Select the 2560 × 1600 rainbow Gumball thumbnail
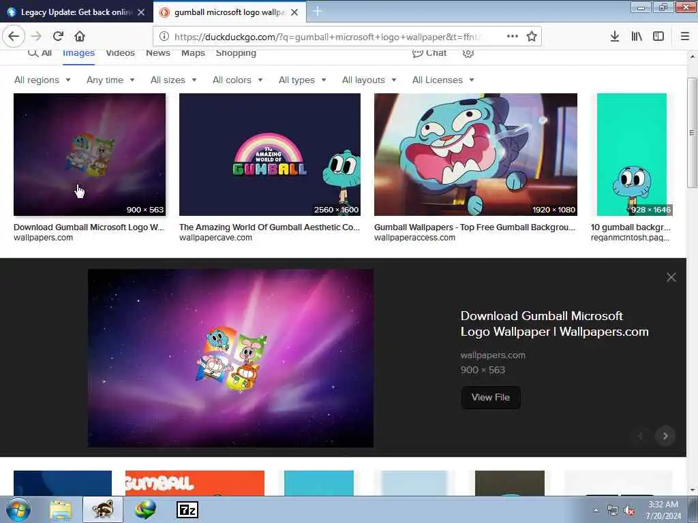This screenshot has height=523, width=698. [270, 155]
